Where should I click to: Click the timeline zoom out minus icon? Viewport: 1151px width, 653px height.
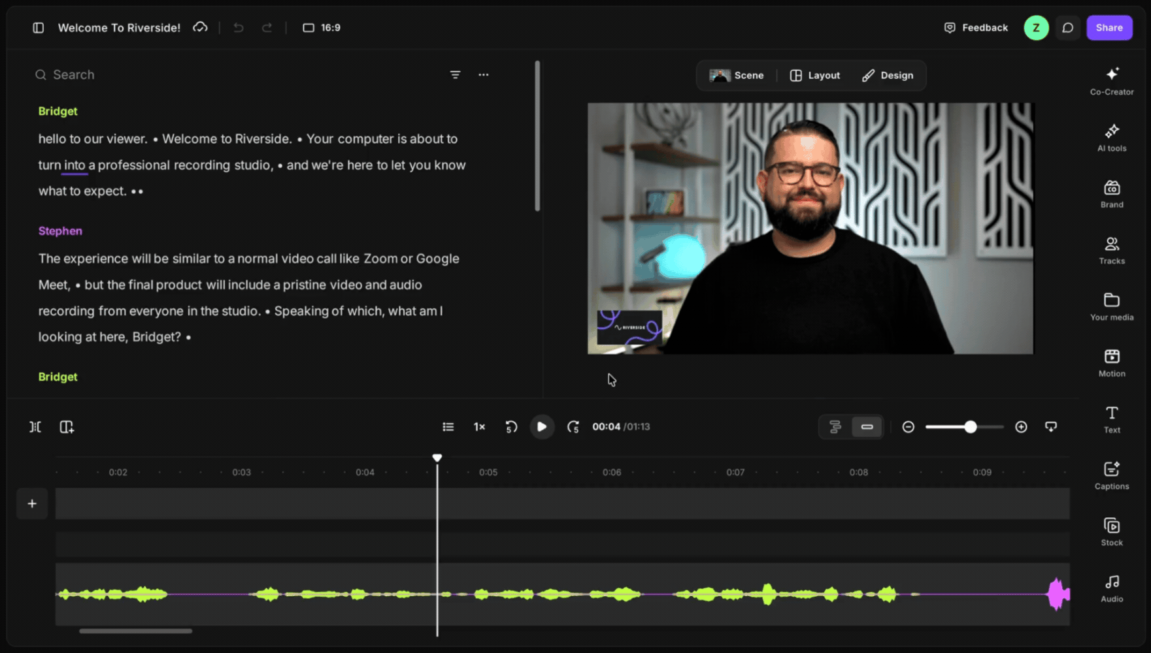point(909,426)
